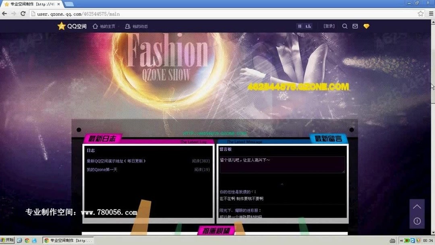Open the blog post 最新QQ空间演示地址
Screen dimensions: 435x245
point(116,160)
